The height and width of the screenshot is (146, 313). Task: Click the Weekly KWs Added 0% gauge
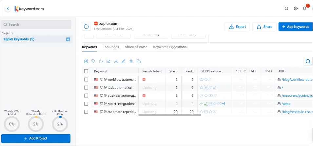coord(12,124)
